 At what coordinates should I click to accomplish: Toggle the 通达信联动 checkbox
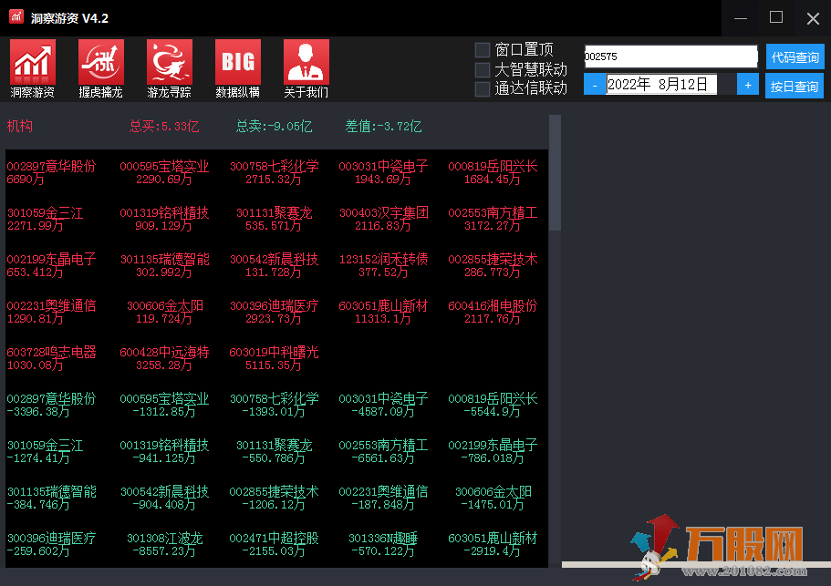click(x=483, y=88)
